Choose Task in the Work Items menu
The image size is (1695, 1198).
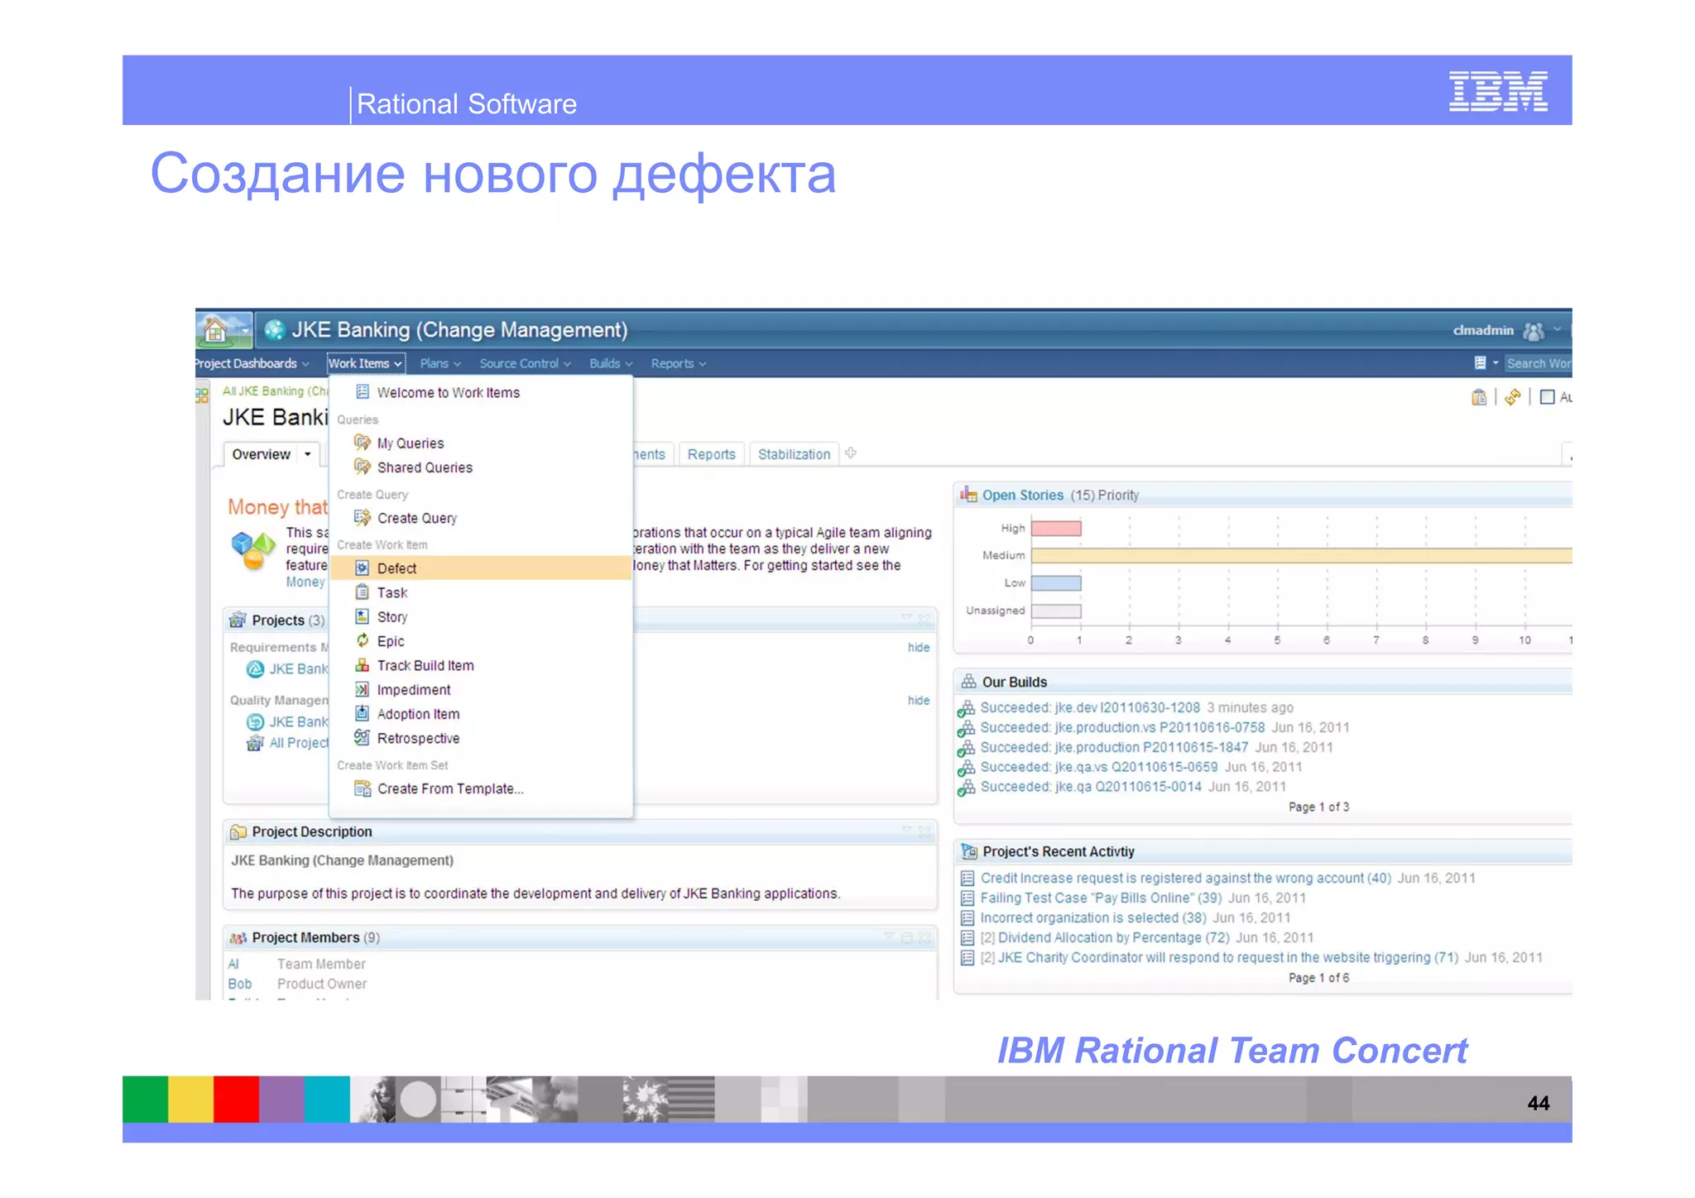[481, 592]
